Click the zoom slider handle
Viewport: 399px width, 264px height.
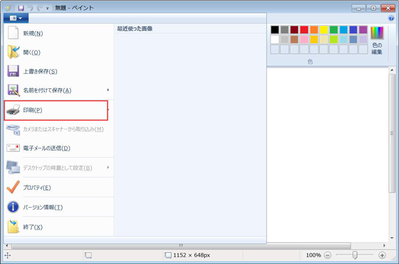[354, 255]
